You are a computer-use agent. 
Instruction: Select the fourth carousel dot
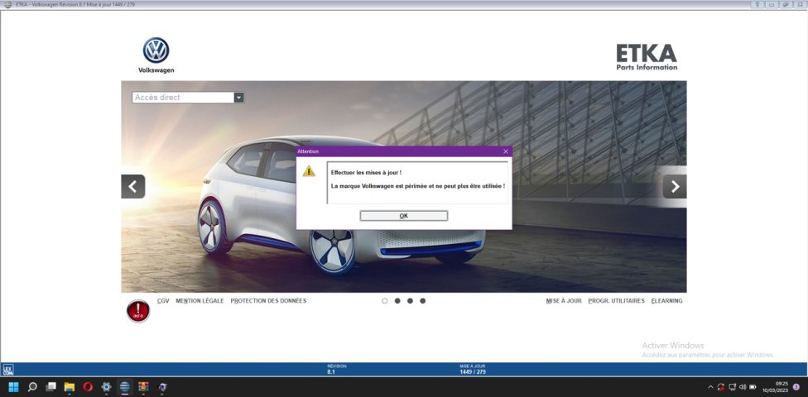422,301
